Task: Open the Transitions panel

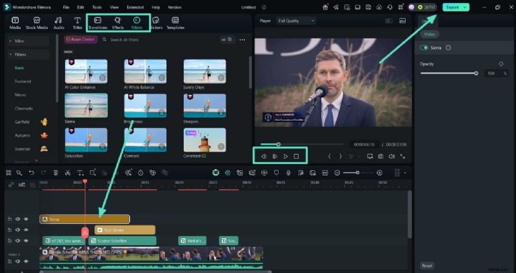Action: [97, 23]
